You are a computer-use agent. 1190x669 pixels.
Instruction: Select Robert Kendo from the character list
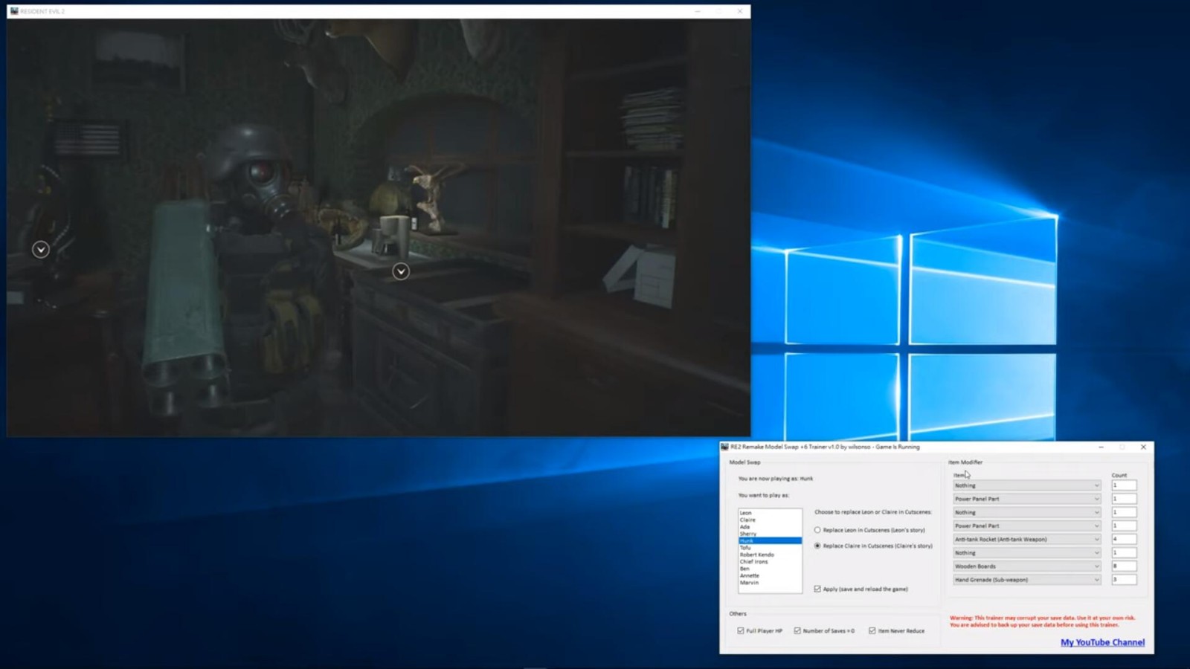pyautogui.click(x=756, y=555)
